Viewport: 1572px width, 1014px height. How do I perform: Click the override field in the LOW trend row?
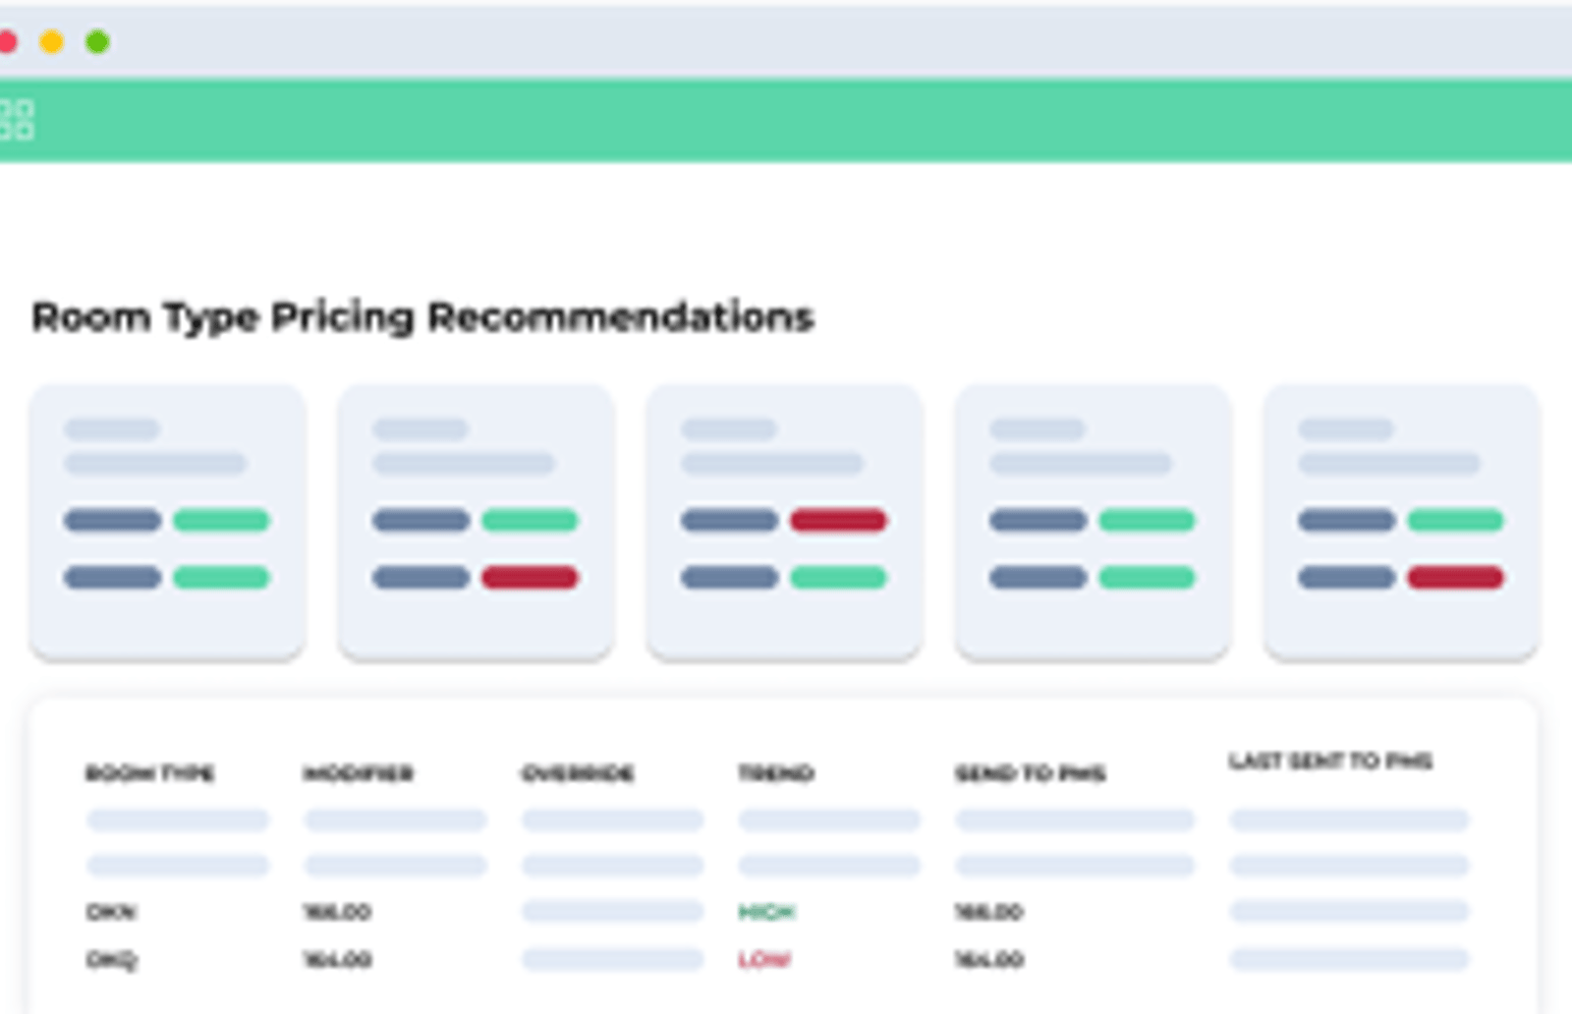coord(612,959)
